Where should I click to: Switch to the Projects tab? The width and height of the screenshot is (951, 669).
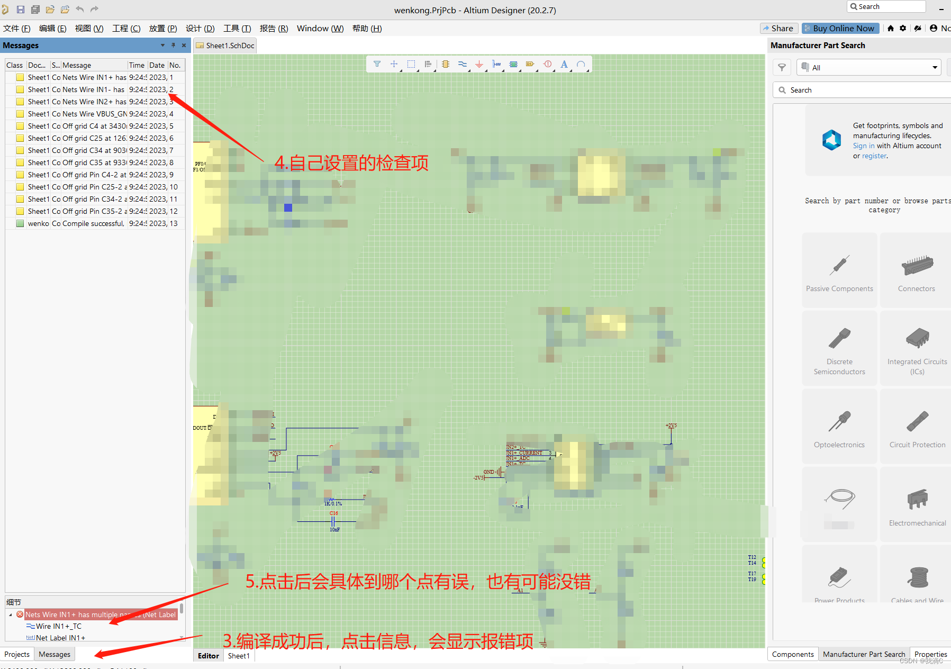point(17,654)
